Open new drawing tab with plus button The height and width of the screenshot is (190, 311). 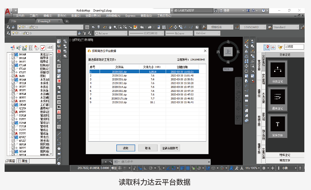(x=67, y=21)
